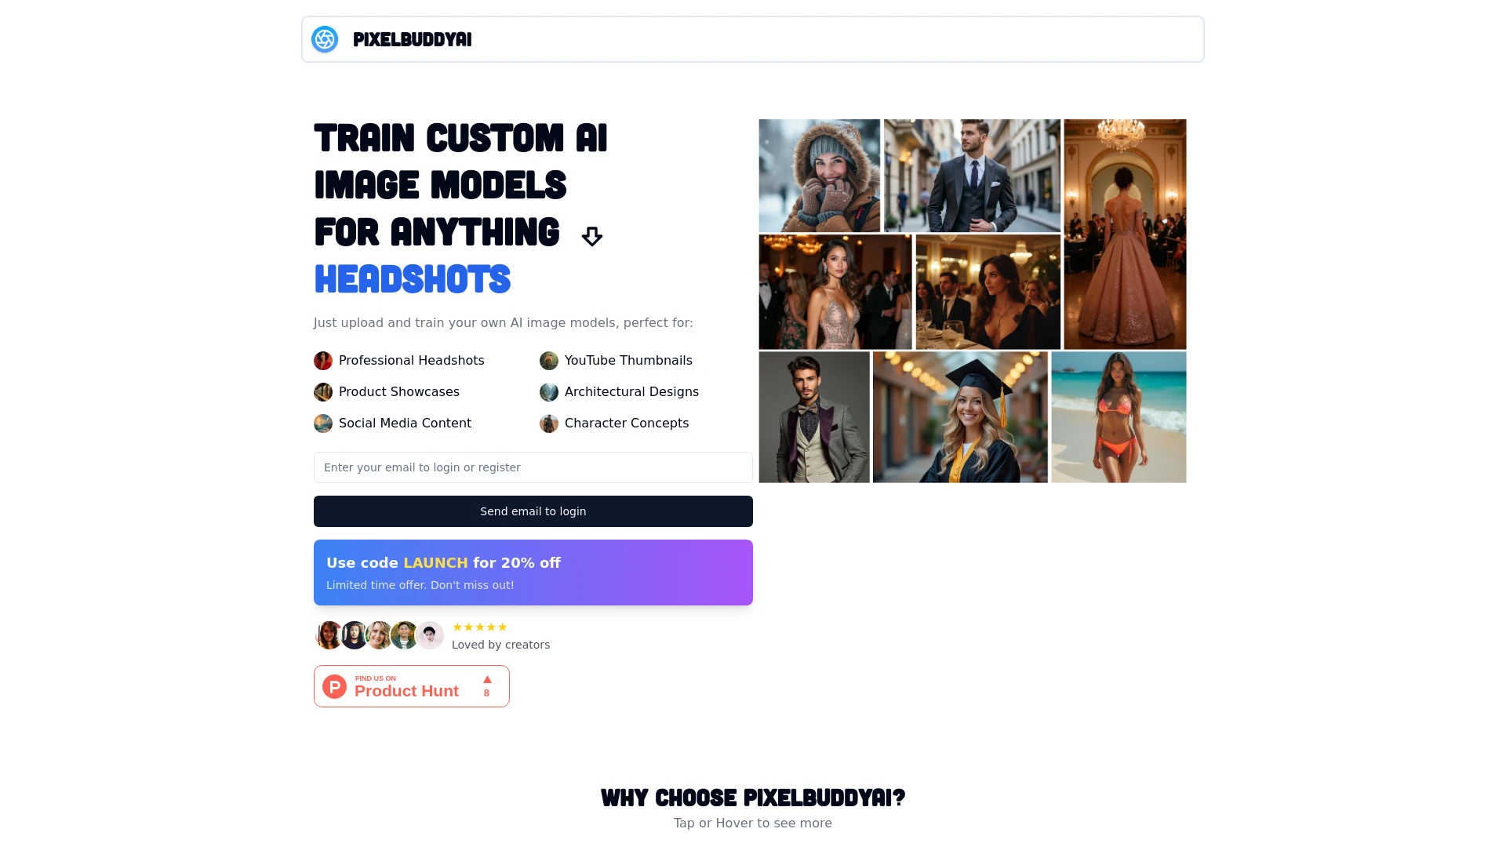
Task: Click the Social Media Content category icon
Action: point(322,423)
